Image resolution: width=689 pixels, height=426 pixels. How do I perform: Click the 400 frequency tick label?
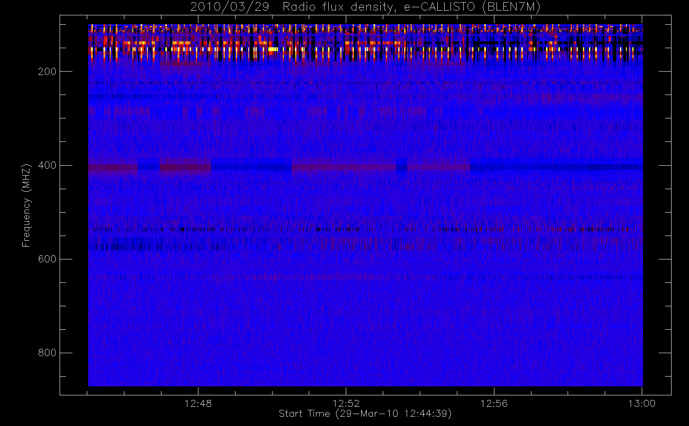point(47,165)
